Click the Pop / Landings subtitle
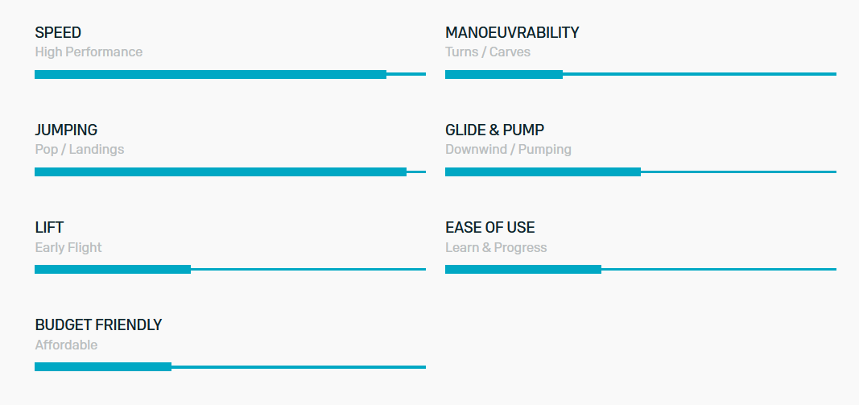This screenshot has width=859, height=405. pos(80,150)
